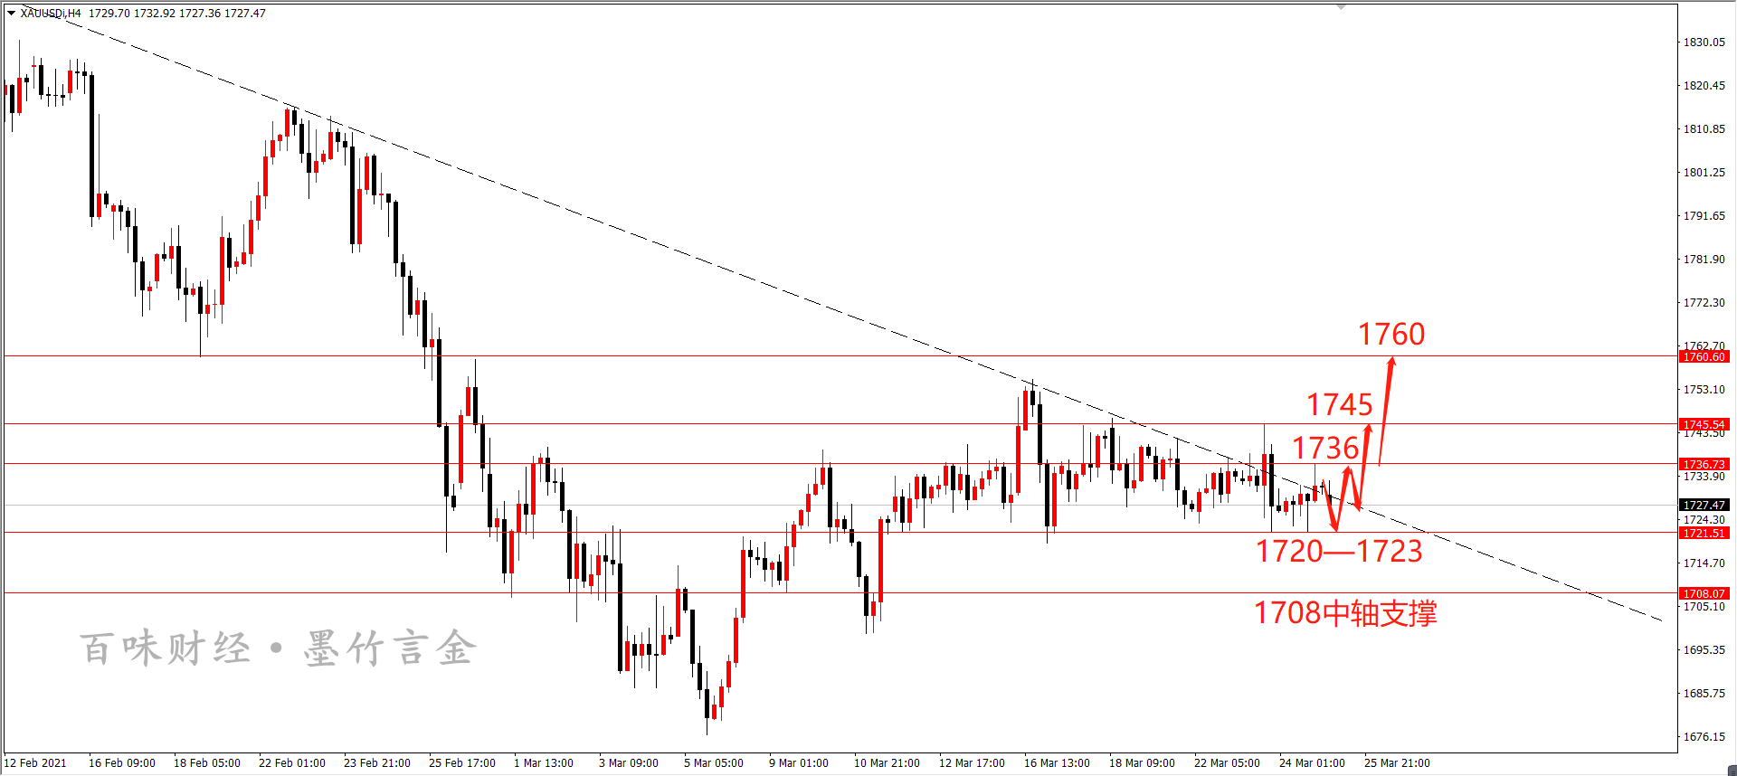This screenshot has height=776, width=1737.
Task: Click the 1676.15 price scale label
Action: click(1704, 737)
